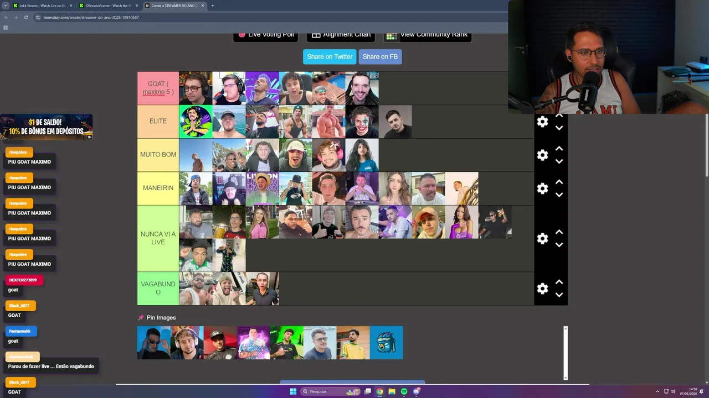Click the Pesquisar taskbar search box
This screenshot has width=709, height=398.
pos(330,391)
